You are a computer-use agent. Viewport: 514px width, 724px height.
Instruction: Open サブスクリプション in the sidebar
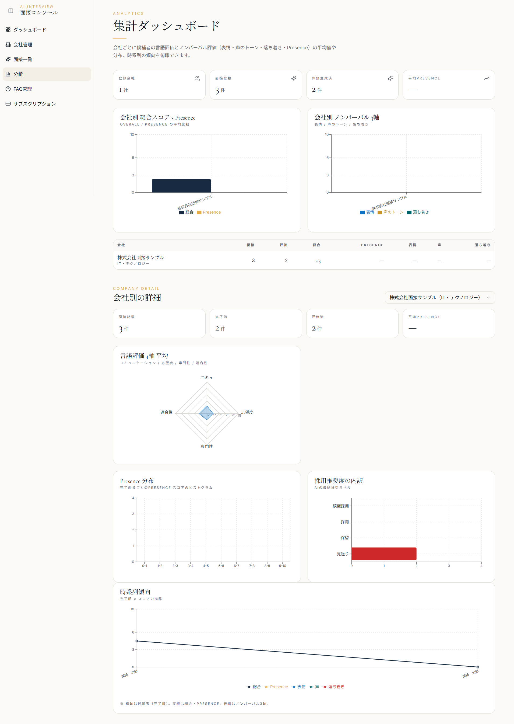point(47,104)
